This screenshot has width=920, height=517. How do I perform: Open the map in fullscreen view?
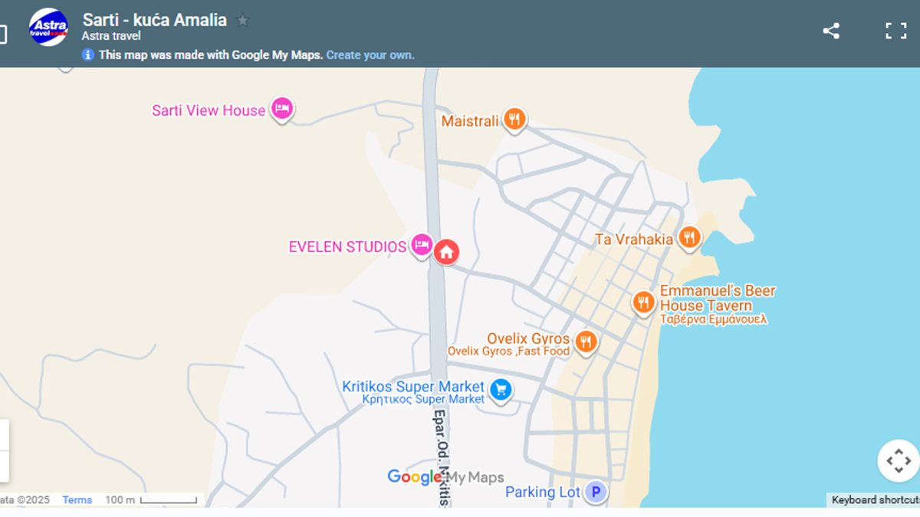tap(895, 31)
